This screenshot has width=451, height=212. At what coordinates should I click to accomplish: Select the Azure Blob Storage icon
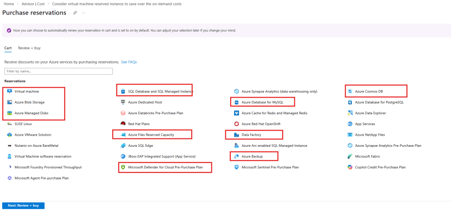pyautogui.click(x=10, y=102)
